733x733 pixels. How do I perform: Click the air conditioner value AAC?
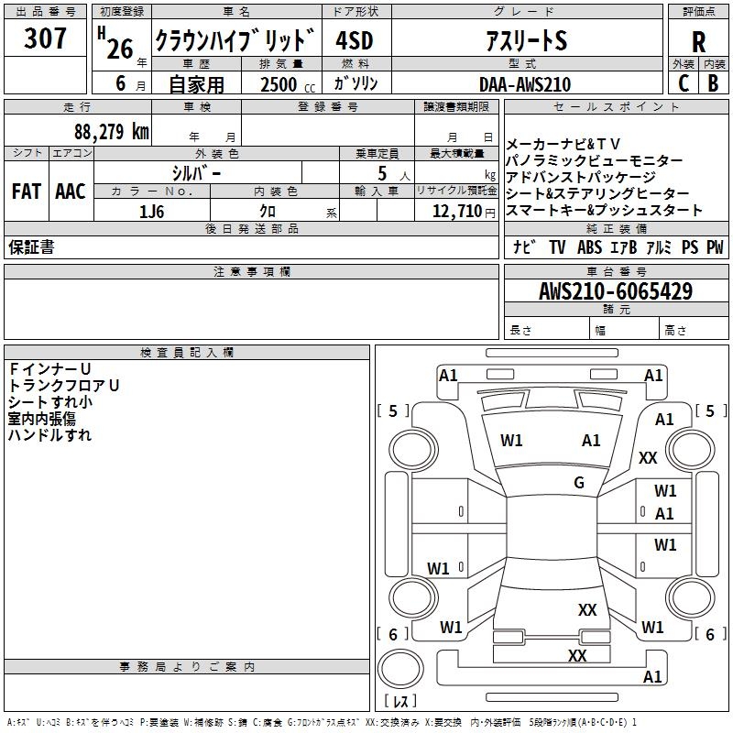71,191
